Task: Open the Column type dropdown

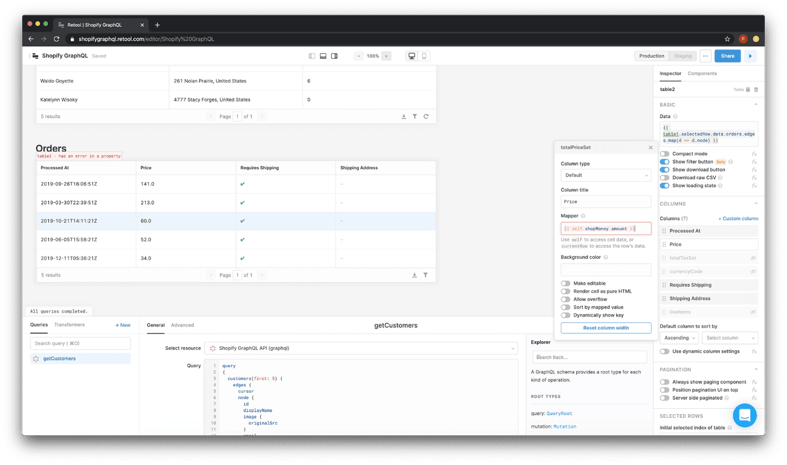Action: [605, 175]
